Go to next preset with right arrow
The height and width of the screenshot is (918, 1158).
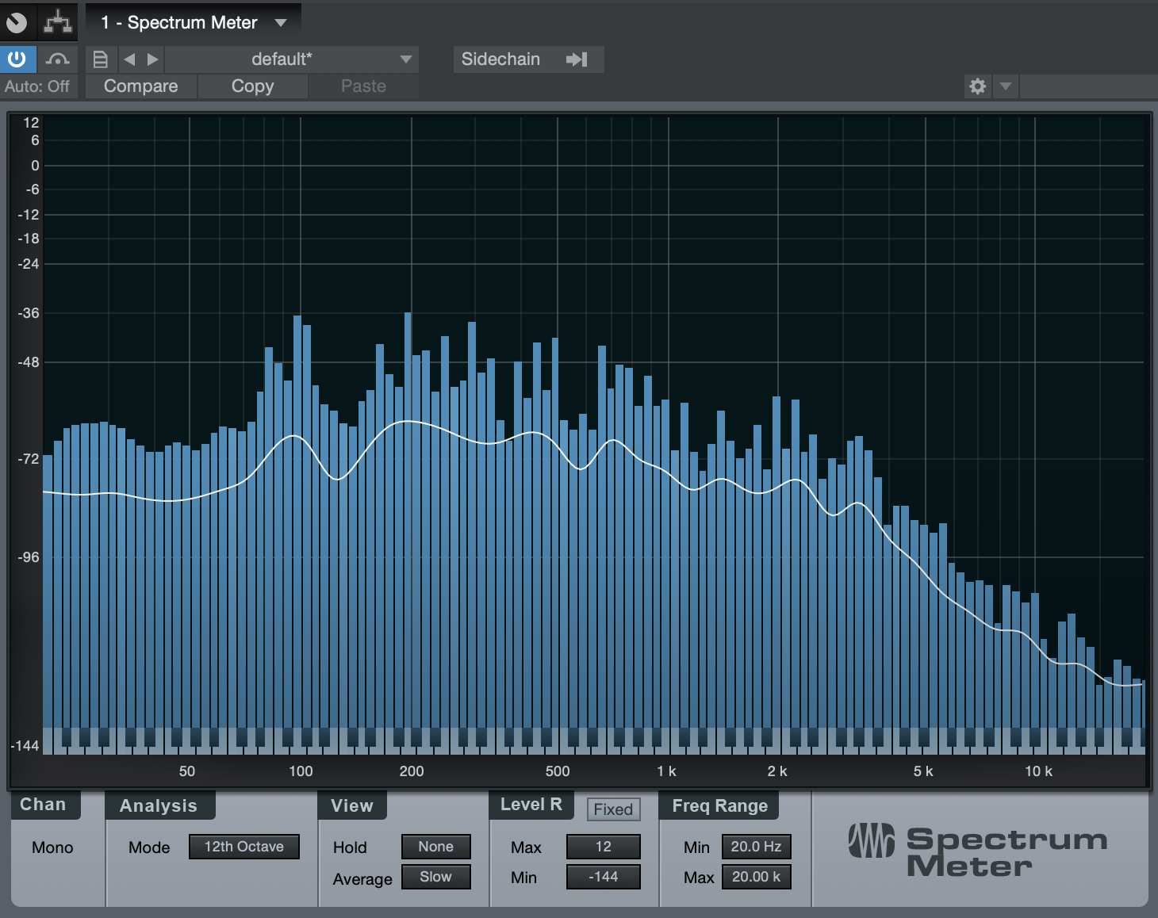[x=153, y=59]
